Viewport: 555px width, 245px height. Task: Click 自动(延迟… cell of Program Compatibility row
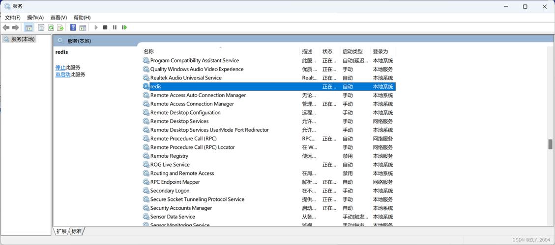(355, 60)
